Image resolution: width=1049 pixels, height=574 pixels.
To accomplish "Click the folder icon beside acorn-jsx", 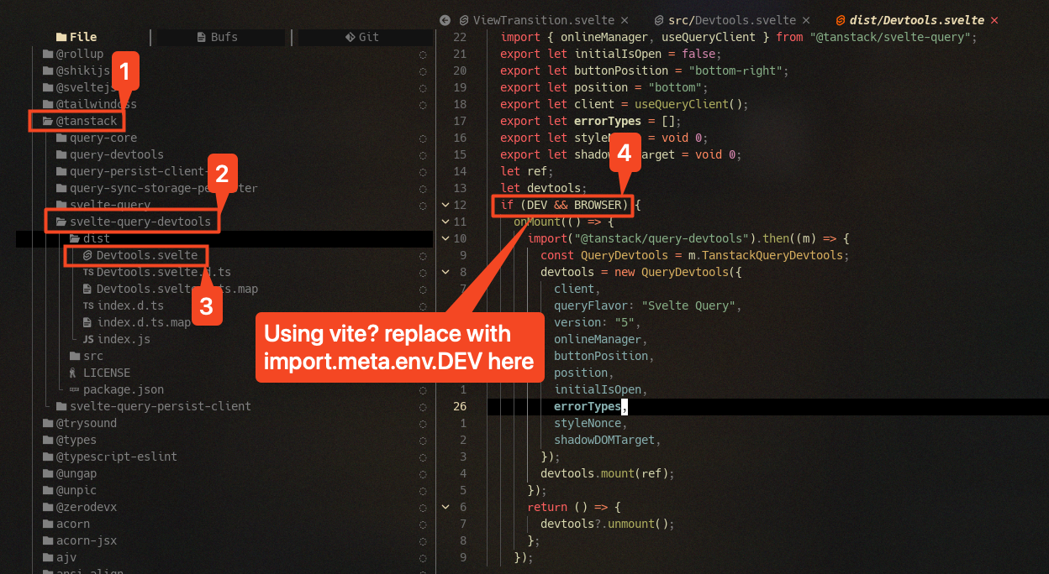I will 48,540.
